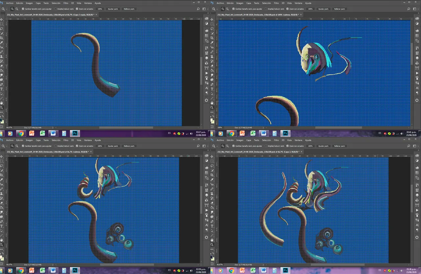The height and width of the screenshot is (274, 421).
Task: Click 'Ajustar pant.' button in top-left window
Action: tap(113, 9)
